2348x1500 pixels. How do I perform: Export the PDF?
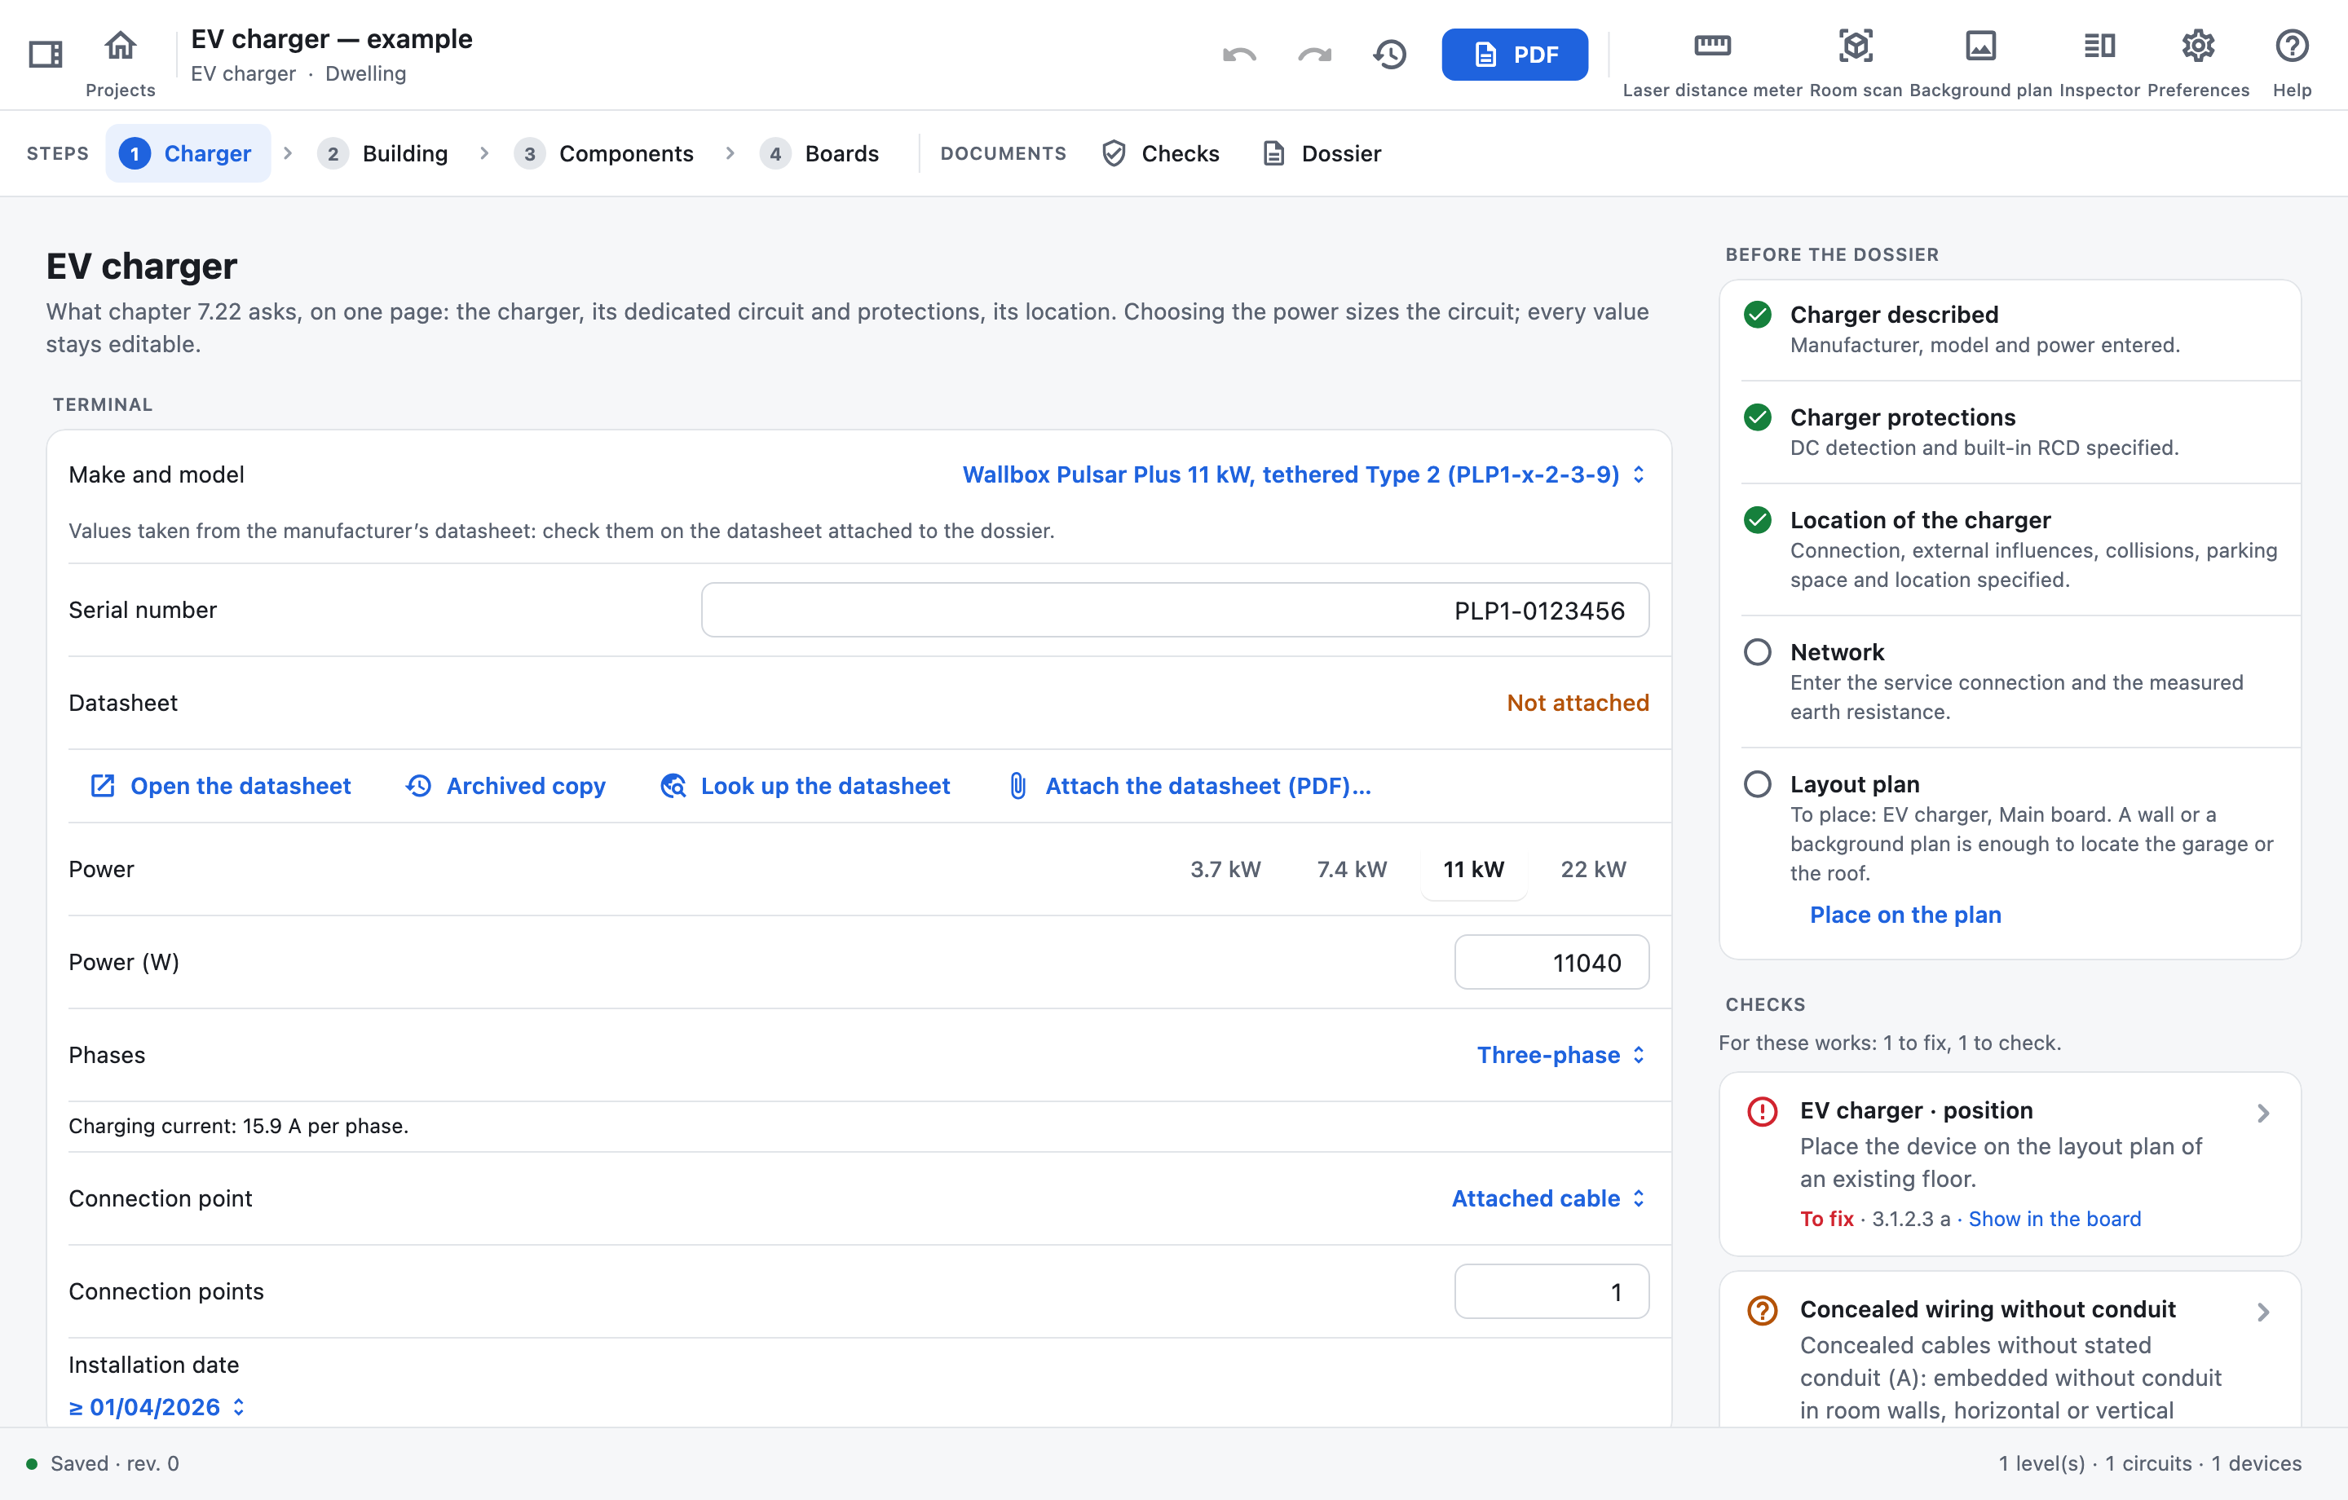(1514, 55)
